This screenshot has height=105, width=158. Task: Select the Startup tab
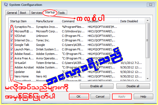click(x=50, y=12)
